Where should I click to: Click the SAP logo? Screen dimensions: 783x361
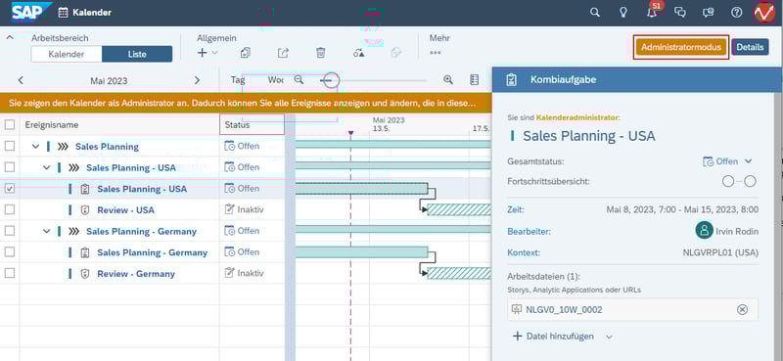pyautogui.click(x=31, y=13)
